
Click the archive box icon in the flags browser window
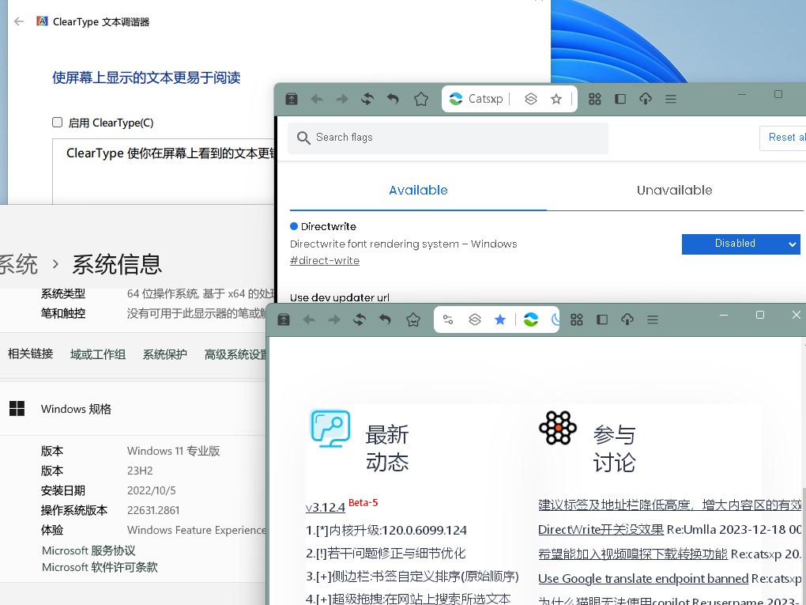click(292, 99)
